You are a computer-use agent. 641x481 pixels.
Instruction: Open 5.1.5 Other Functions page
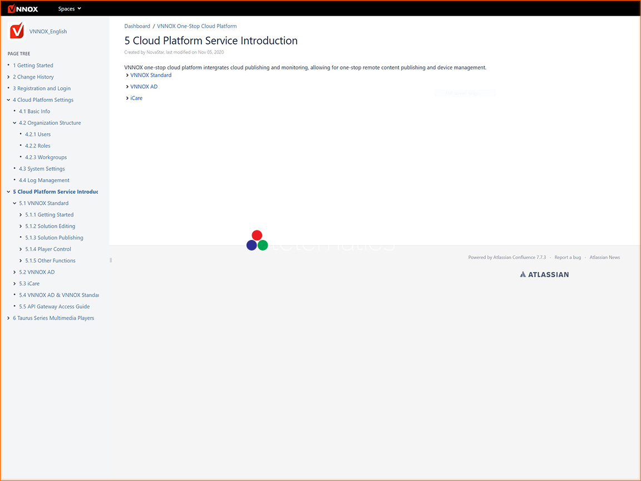[50, 261]
